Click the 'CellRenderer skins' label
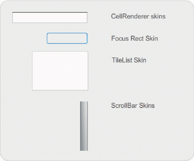The width and height of the screenshot is (194, 161). coord(138,16)
